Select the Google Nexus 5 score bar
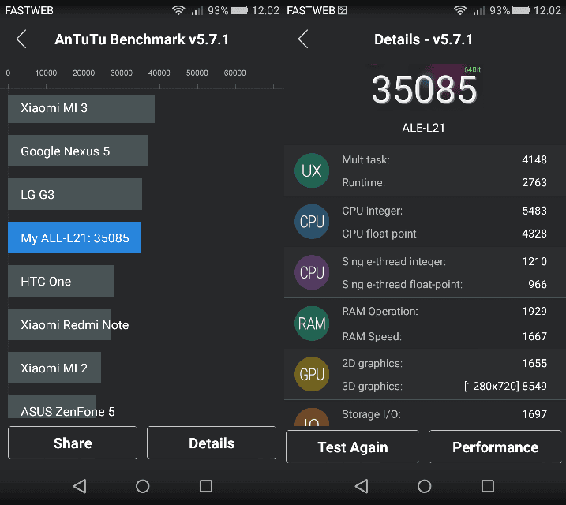The height and width of the screenshot is (505, 566). pyautogui.click(x=77, y=151)
